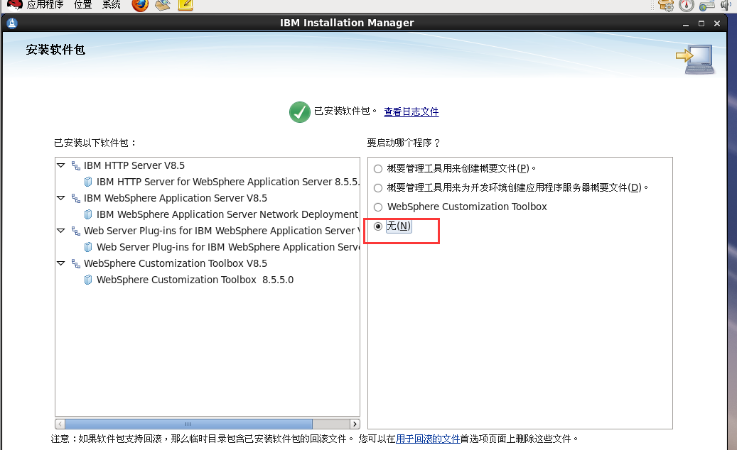737x450 pixels.
Task: Select IBM WebSphere Application Server Network Deployment row
Action: point(227,214)
